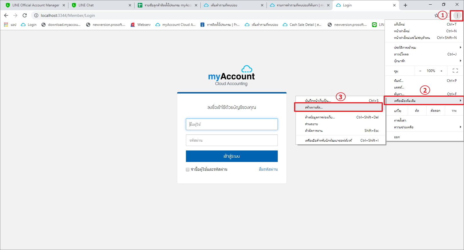The image size is (464, 250).
Task: Open the Login bookmark
Action: pos(29,25)
